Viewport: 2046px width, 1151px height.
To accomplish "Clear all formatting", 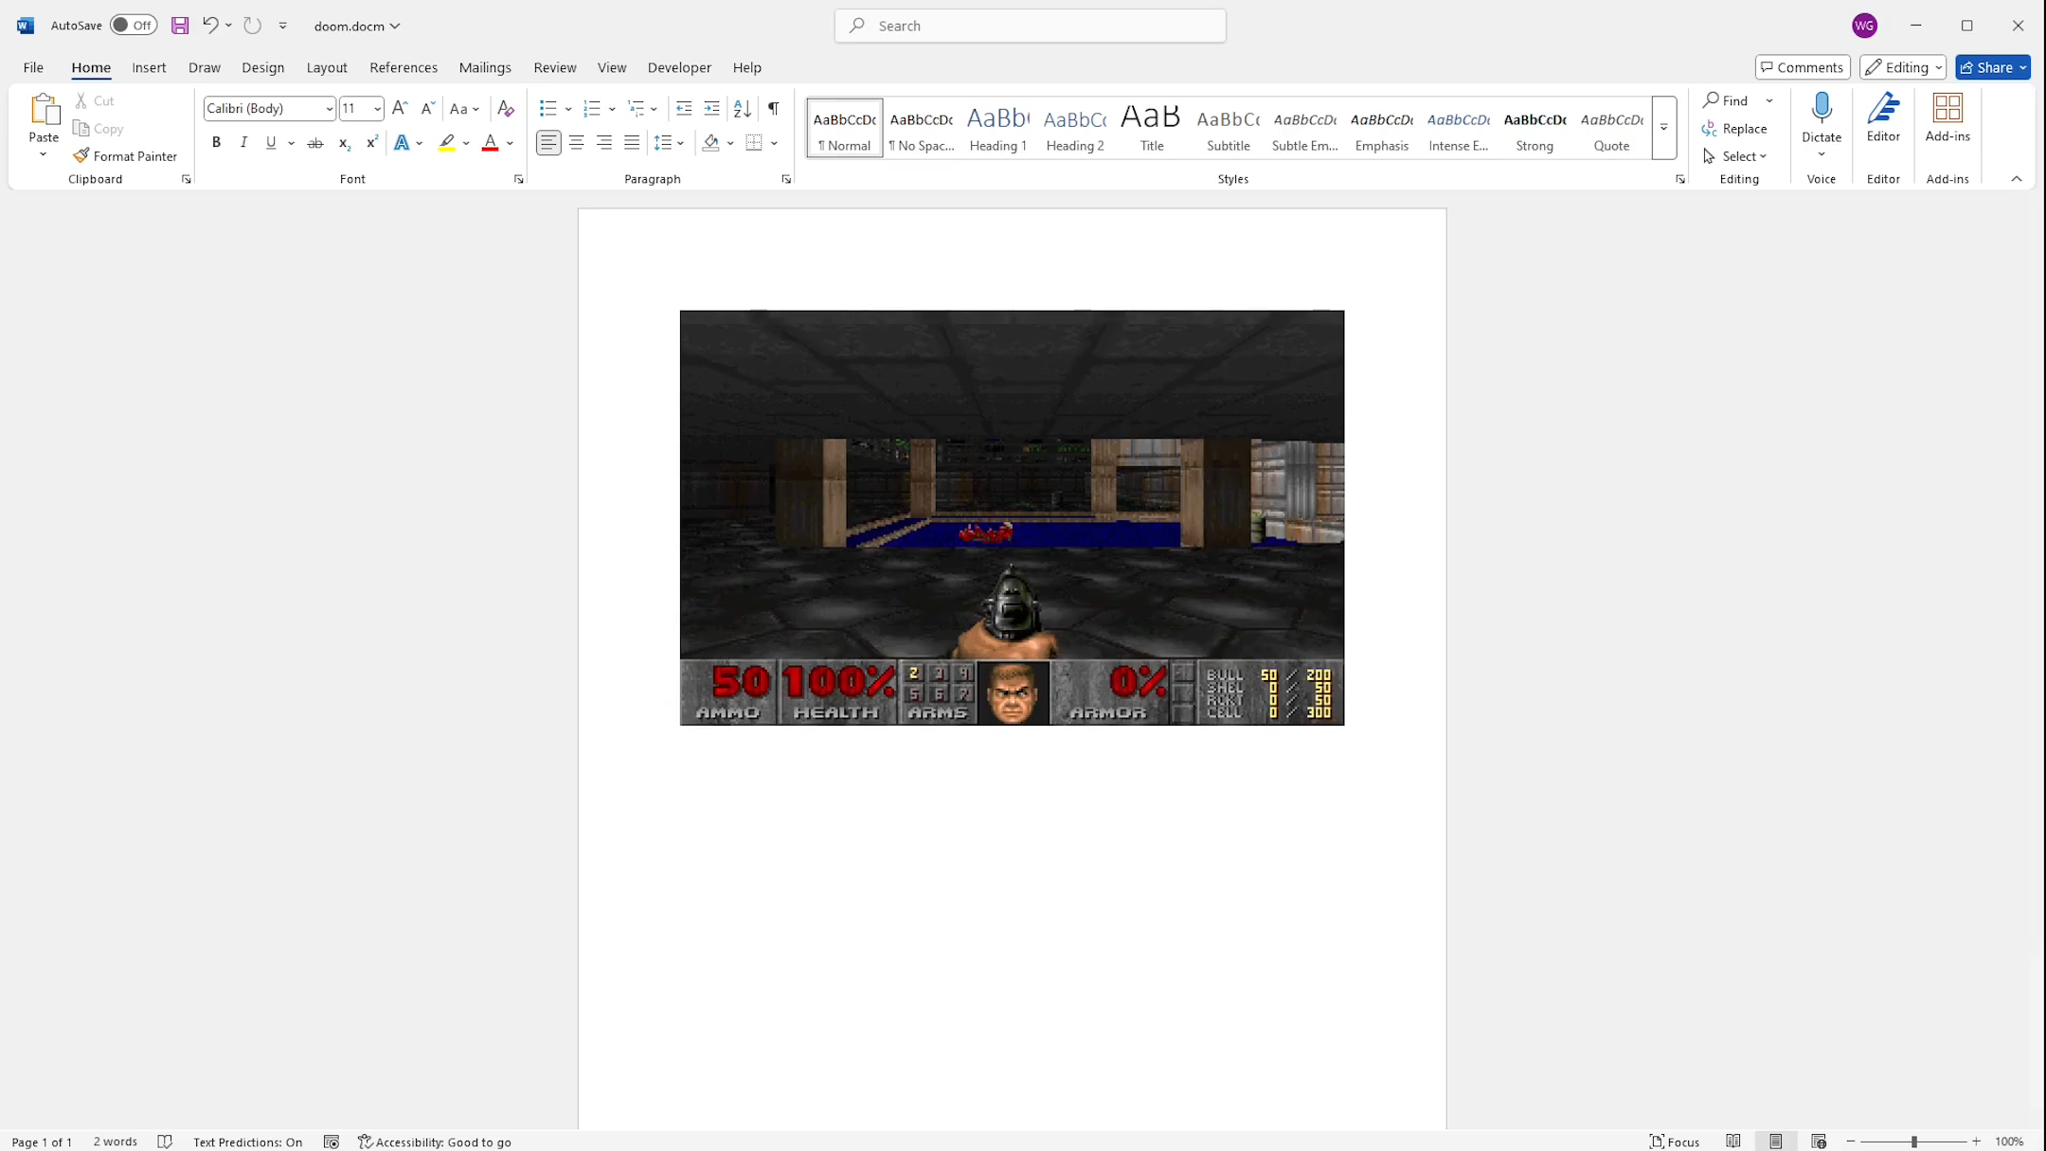I will tap(506, 108).
